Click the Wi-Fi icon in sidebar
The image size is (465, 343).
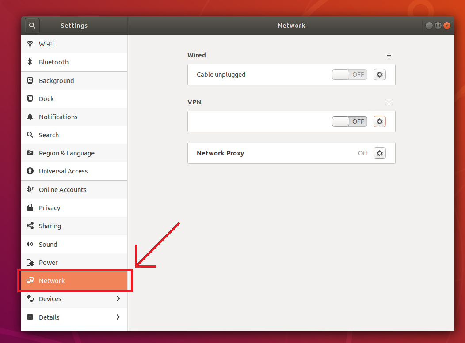[30, 44]
